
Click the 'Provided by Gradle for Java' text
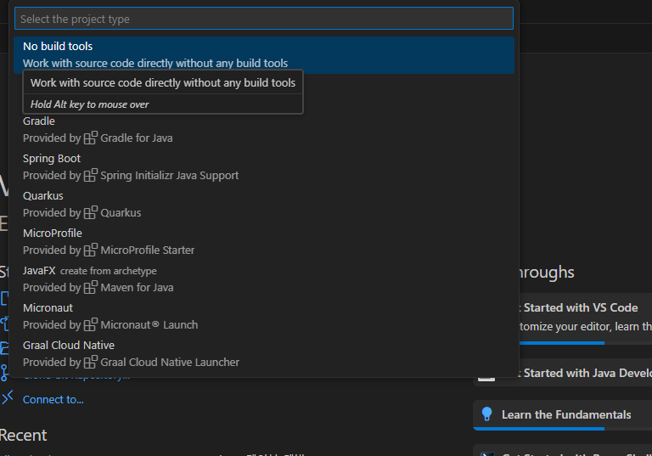98,138
